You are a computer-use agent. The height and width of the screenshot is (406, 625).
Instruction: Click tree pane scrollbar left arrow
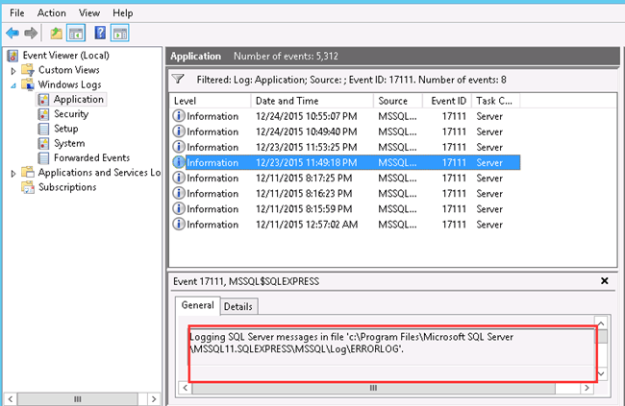click(11, 399)
